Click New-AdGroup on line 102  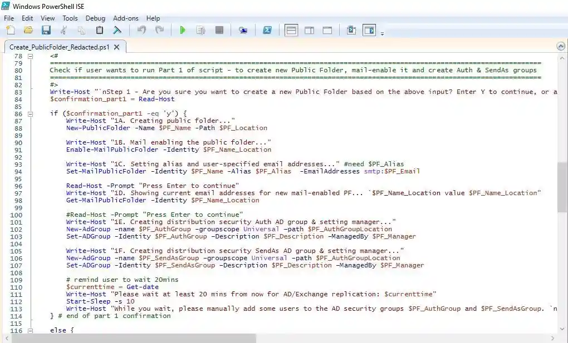tap(88, 229)
